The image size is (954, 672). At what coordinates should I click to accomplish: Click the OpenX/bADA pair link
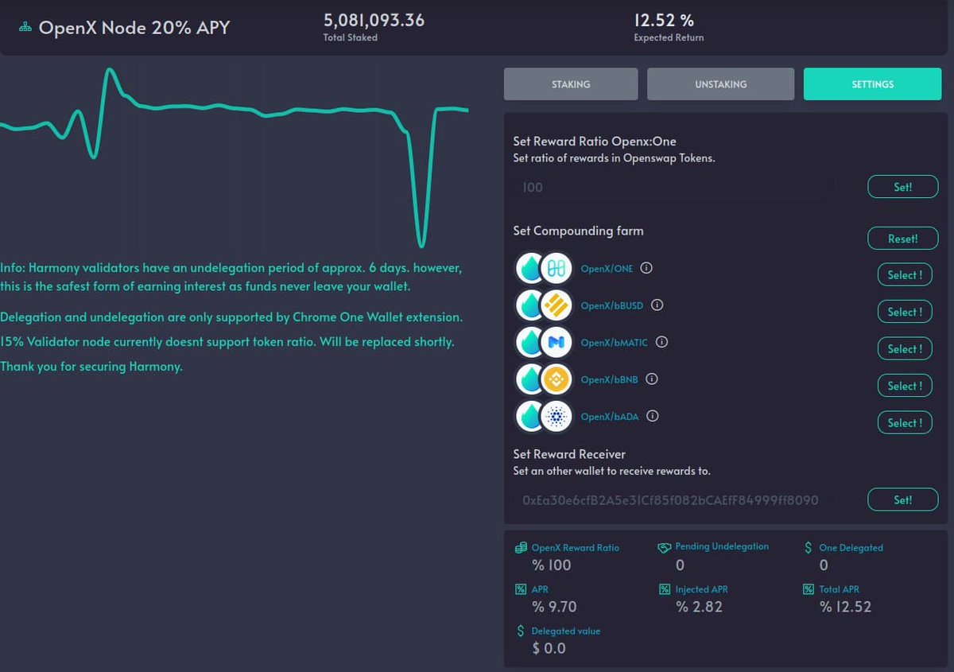610,417
